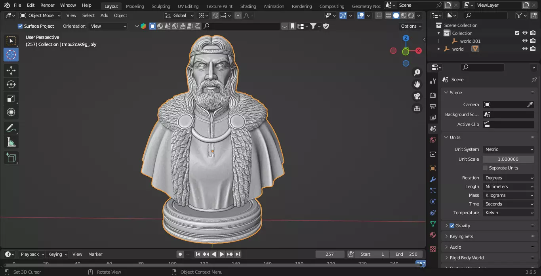This screenshot has height=276, width=541.
Task: Jump to the timeline start frame
Action: click(x=198, y=254)
